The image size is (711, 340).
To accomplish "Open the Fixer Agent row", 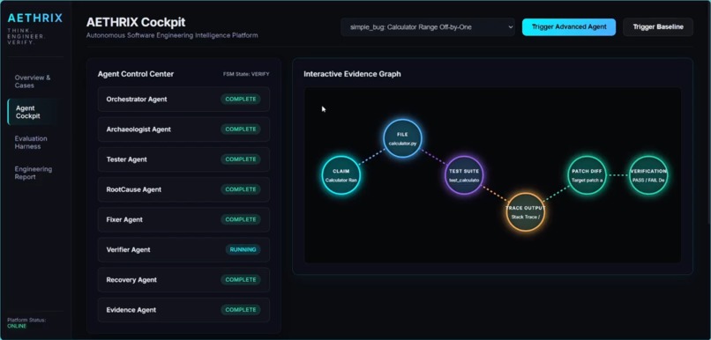I will (x=183, y=219).
